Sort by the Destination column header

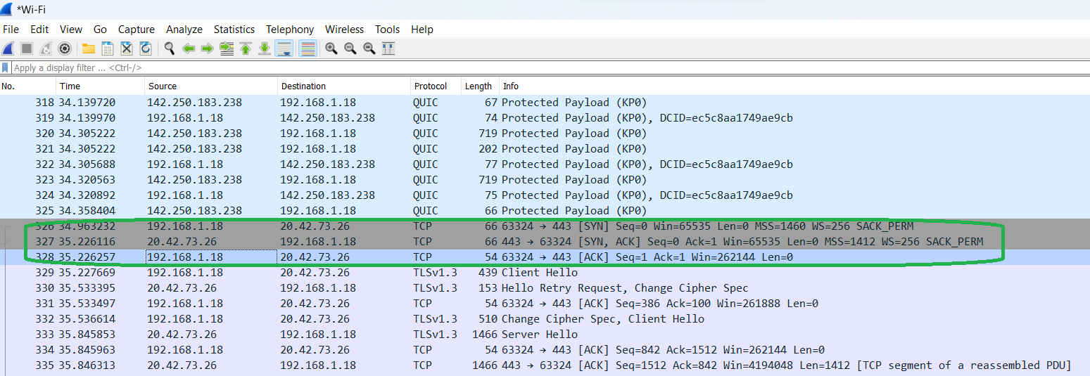point(344,86)
